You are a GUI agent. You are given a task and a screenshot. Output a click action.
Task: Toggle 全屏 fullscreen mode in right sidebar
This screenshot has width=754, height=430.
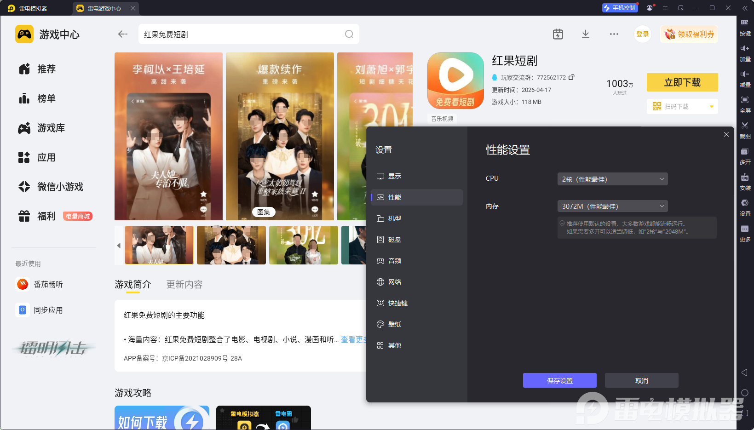coord(745,104)
